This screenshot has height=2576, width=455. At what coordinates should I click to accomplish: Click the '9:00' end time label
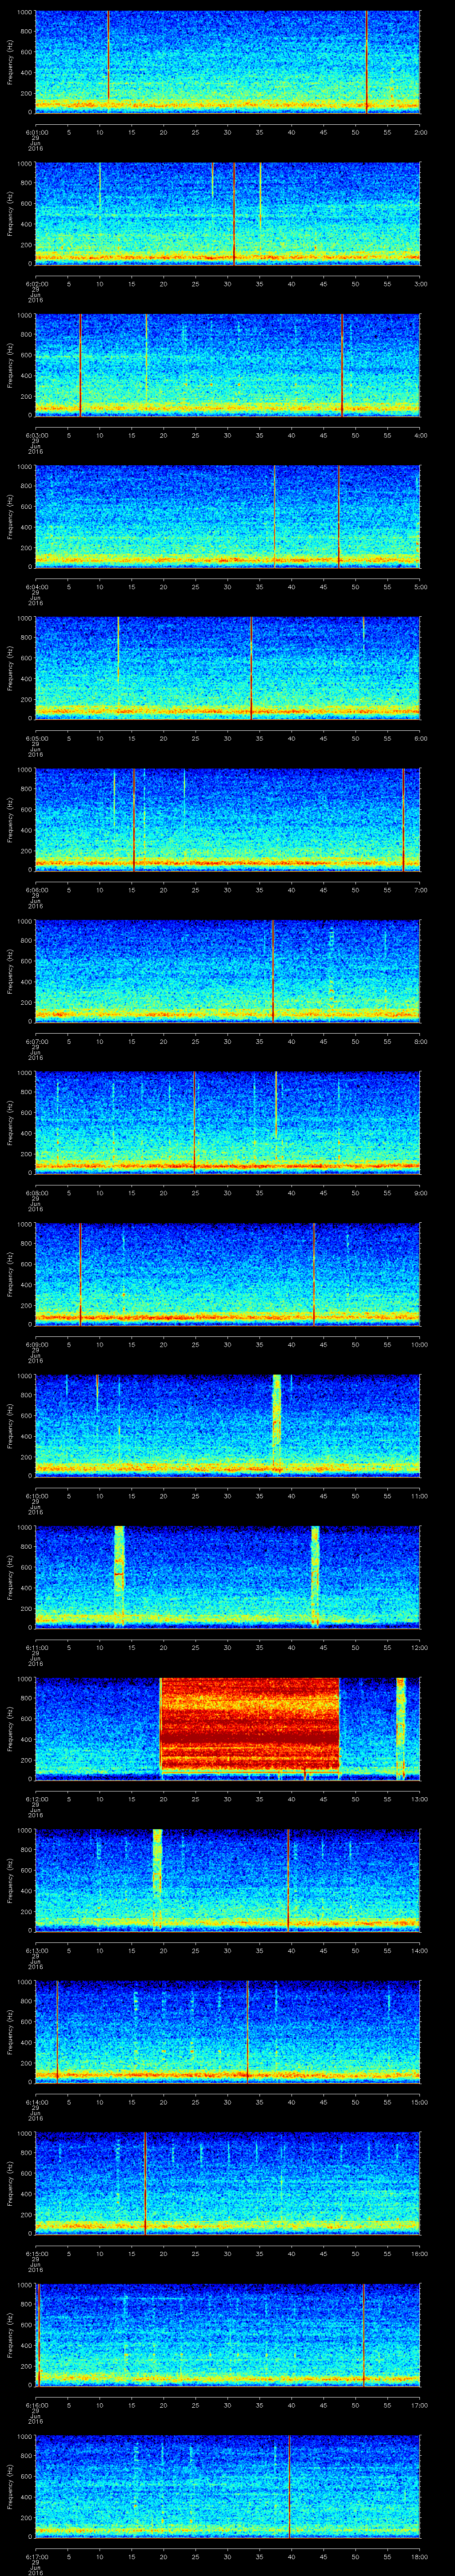420,1193
